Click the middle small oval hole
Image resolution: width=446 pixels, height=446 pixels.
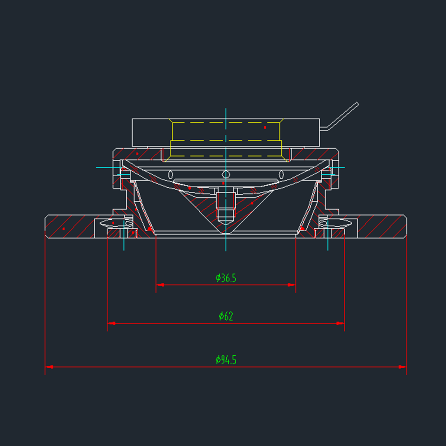[225, 174]
